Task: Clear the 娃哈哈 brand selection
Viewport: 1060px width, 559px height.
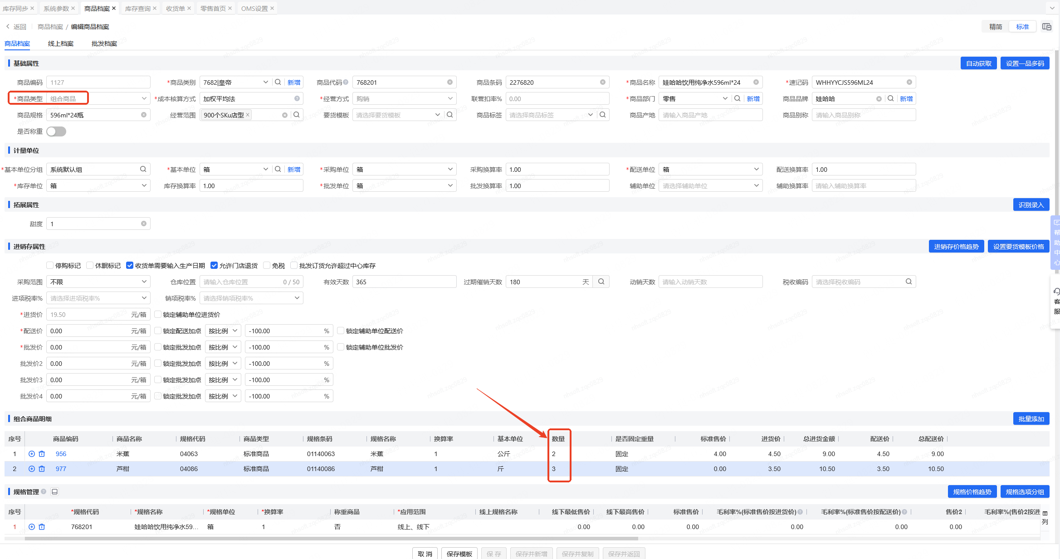Action: pyautogui.click(x=879, y=99)
